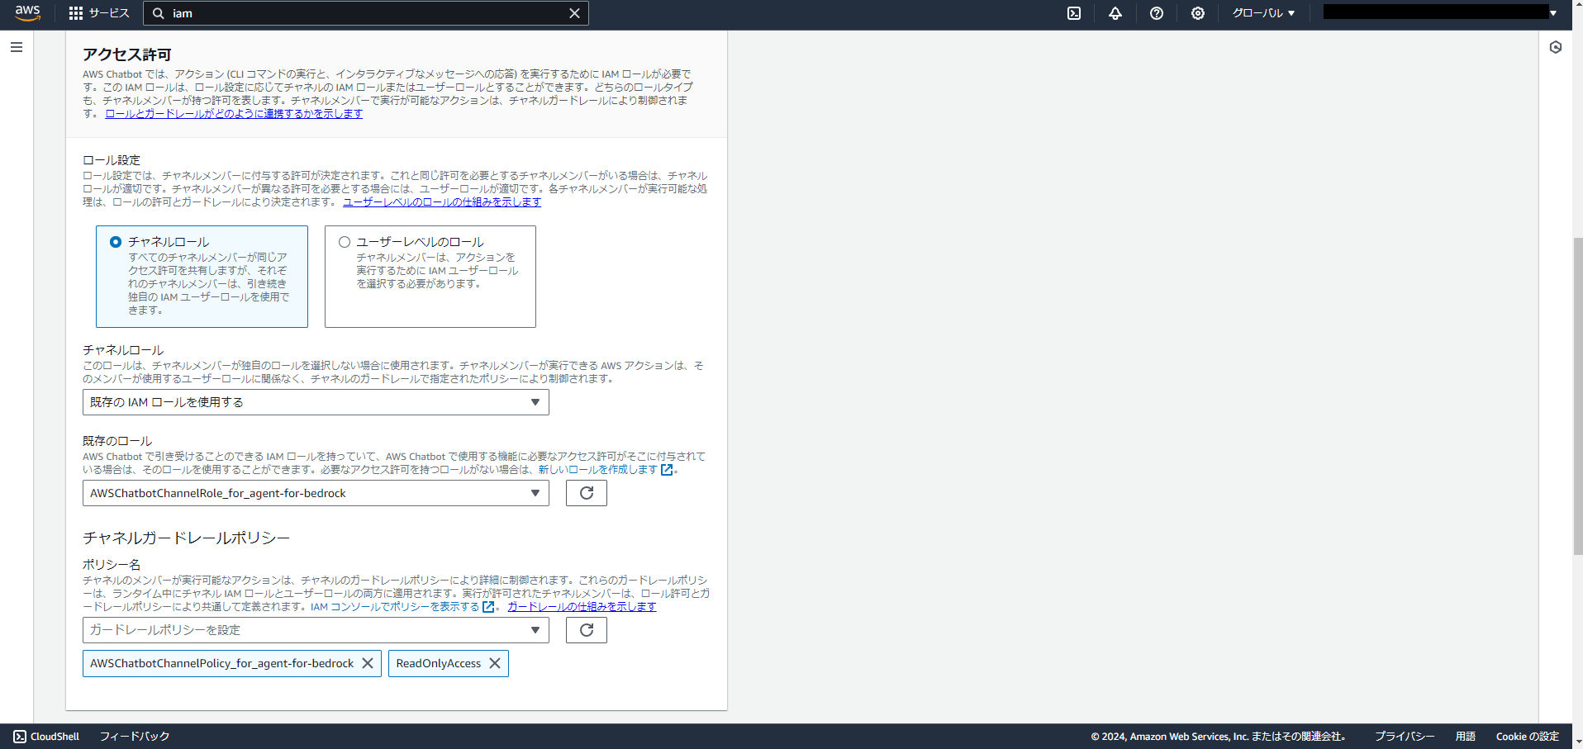
Task: Refresh the guardrail policy list
Action: tap(587, 630)
